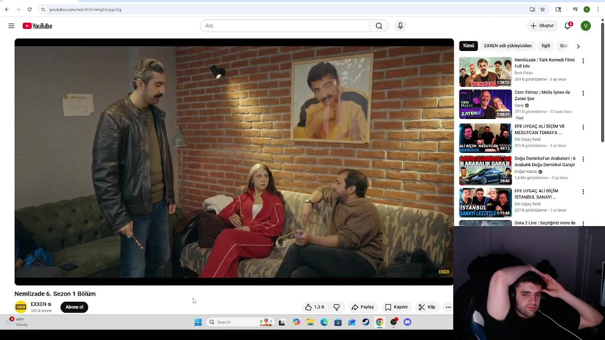Save the video with Kaydet
The height and width of the screenshot is (340, 605).
pyautogui.click(x=396, y=307)
